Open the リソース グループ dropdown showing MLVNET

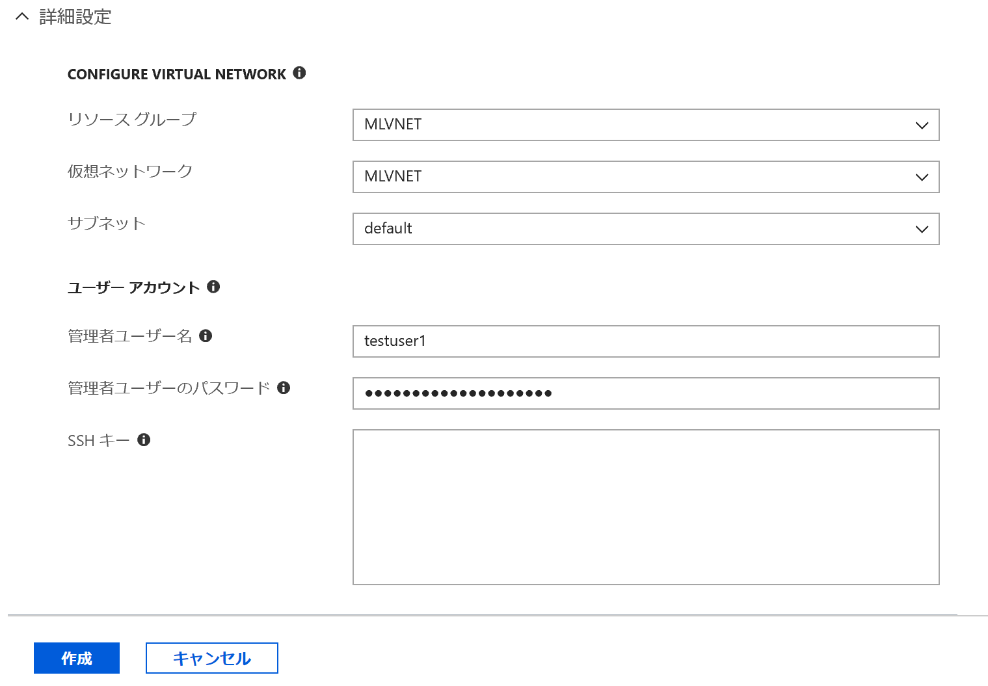click(x=646, y=125)
